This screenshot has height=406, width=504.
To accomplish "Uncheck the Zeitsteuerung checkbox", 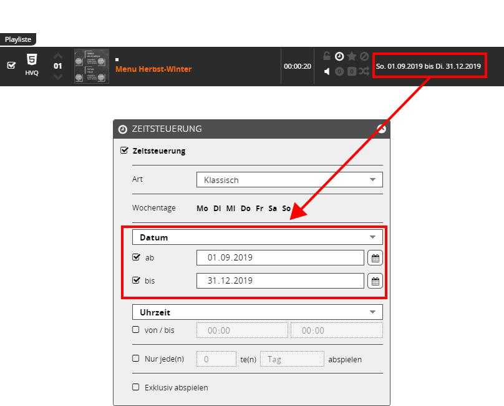I will [x=124, y=151].
